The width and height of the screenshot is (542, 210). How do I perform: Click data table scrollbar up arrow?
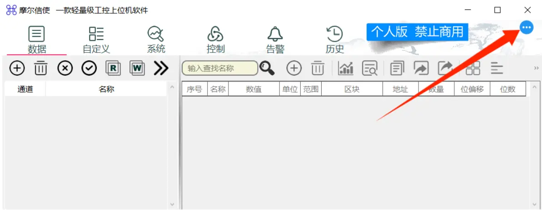tap(534, 86)
